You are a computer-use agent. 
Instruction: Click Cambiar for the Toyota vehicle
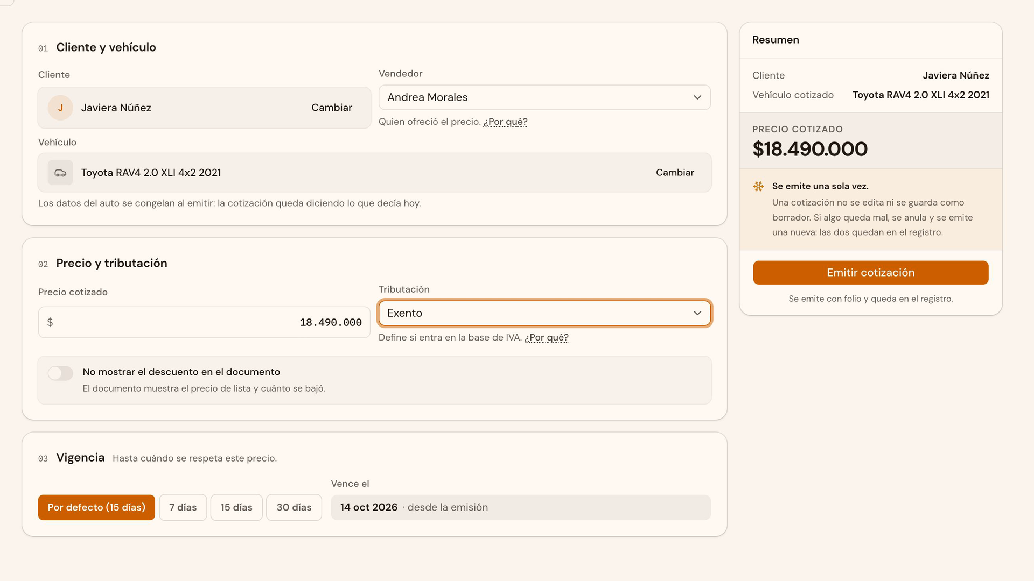tap(675, 173)
